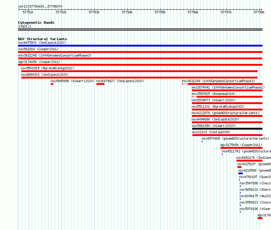The width and height of the screenshot is (271, 230).
Task: Click the nsv5945998 (Almarri2020) label
Action: coord(72,81)
